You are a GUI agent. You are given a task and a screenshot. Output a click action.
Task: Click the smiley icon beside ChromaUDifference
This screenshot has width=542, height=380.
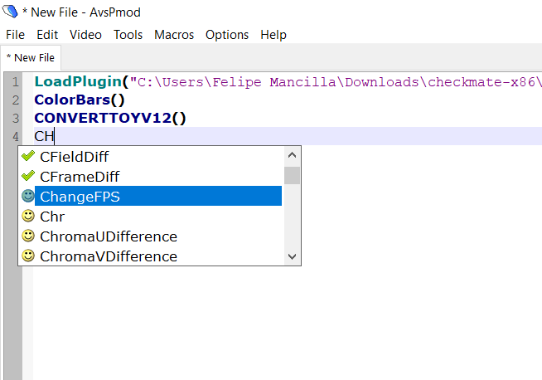point(28,236)
